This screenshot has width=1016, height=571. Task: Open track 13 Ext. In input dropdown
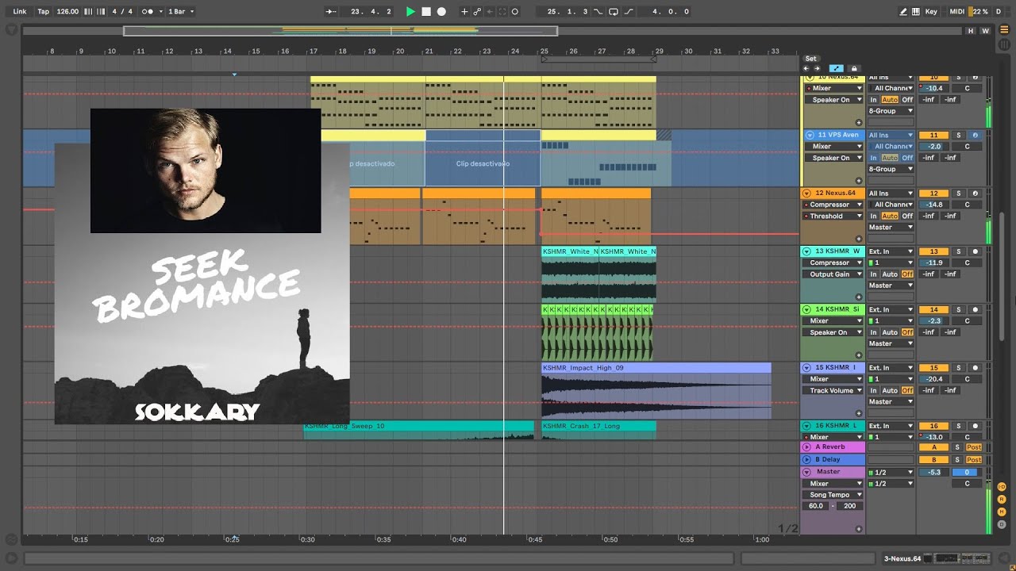point(891,251)
